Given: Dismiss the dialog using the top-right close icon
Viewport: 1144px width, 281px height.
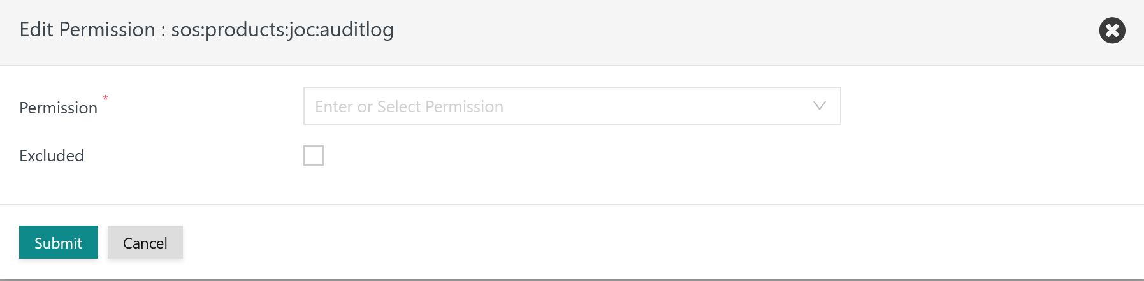Looking at the screenshot, I should (x=1112, y=31).
